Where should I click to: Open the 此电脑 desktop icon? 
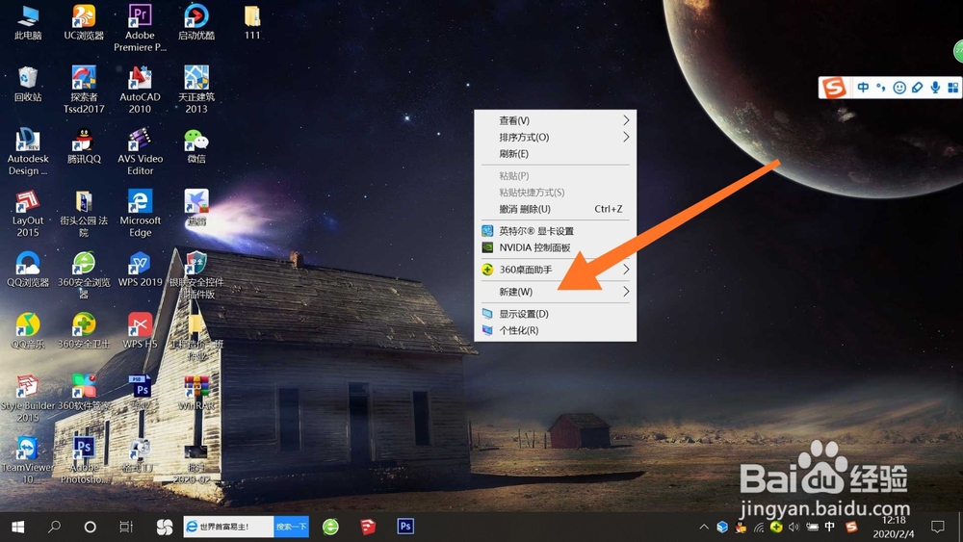point(28,22)
